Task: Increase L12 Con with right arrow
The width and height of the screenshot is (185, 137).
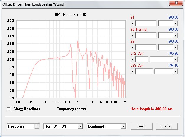Action: tap(176, 59)
